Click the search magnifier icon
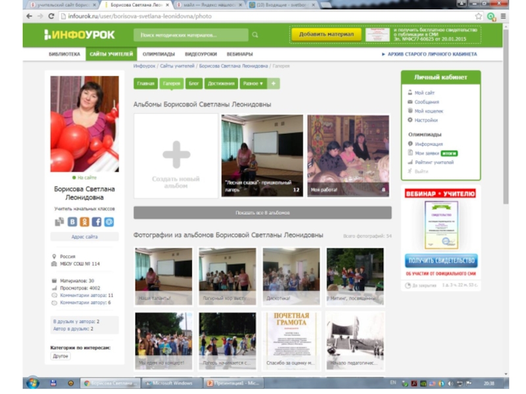 pos(255,35)
